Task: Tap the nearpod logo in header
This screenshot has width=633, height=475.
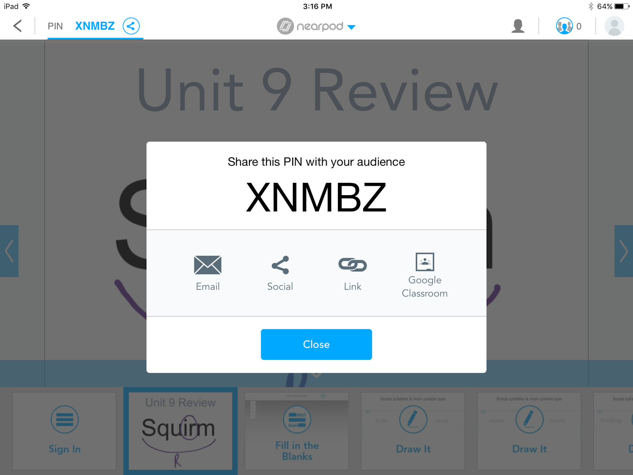Action: [x=310, y=26]
